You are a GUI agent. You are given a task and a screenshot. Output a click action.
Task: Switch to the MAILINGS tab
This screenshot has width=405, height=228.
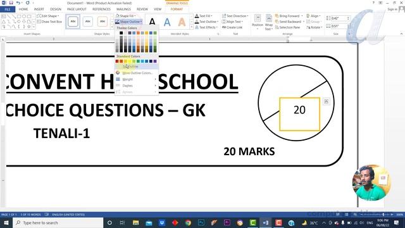tap(124, 9)
